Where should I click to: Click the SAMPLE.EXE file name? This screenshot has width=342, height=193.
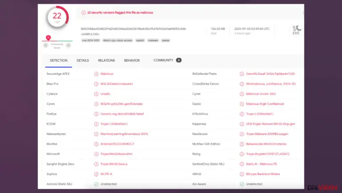[90, 34]
